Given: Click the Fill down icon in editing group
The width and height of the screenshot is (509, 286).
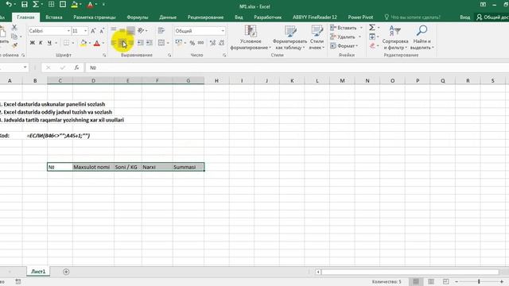Looking at the screenshot, I should pos(372,37).
